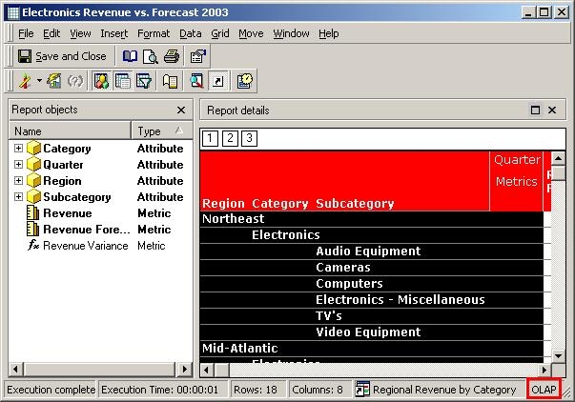Open dropdown arrow next to the wizard icon

[x=38, y=81]
